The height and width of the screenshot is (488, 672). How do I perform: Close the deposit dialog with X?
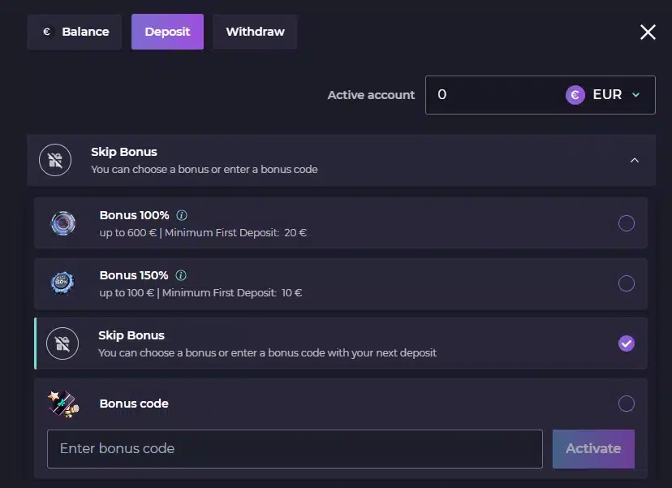click(x=648, y=32)
